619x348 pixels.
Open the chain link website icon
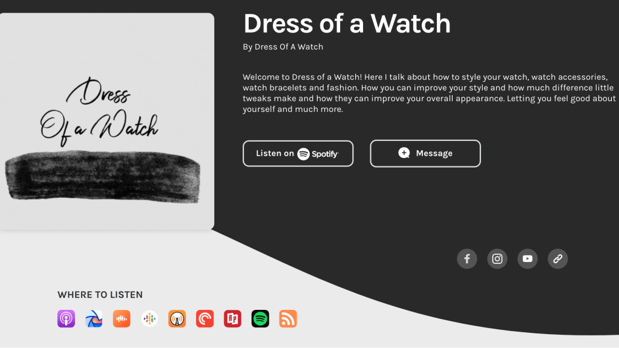(x=558, y=258)
